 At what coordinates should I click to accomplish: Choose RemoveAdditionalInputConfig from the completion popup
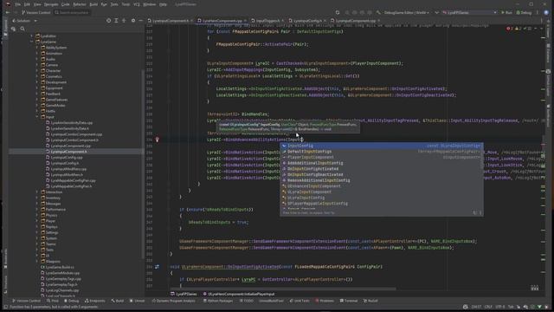click(x=382, y=180)
